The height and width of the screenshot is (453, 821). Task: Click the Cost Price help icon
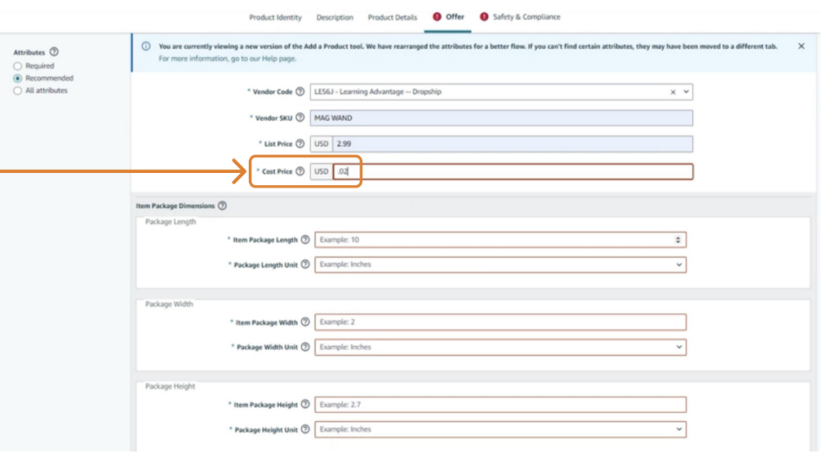[x=300, y=171]
